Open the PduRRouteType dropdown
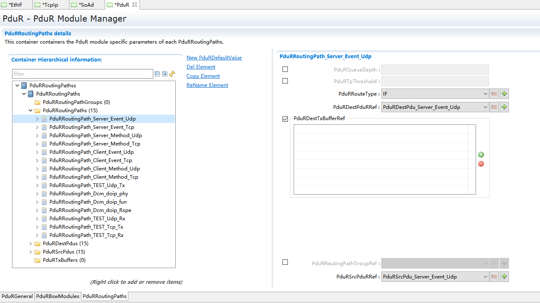Image resolution: width=540 pixels, height=303 pixels. coord(434,94)
